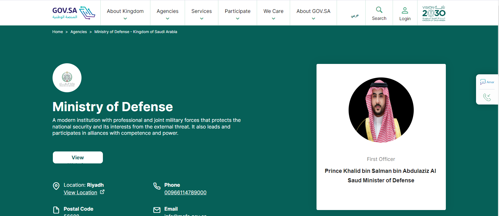This screenshot has width=499, height=216.
Task: Switch language to Arabic (عربي)
Action: coord(355,15)
